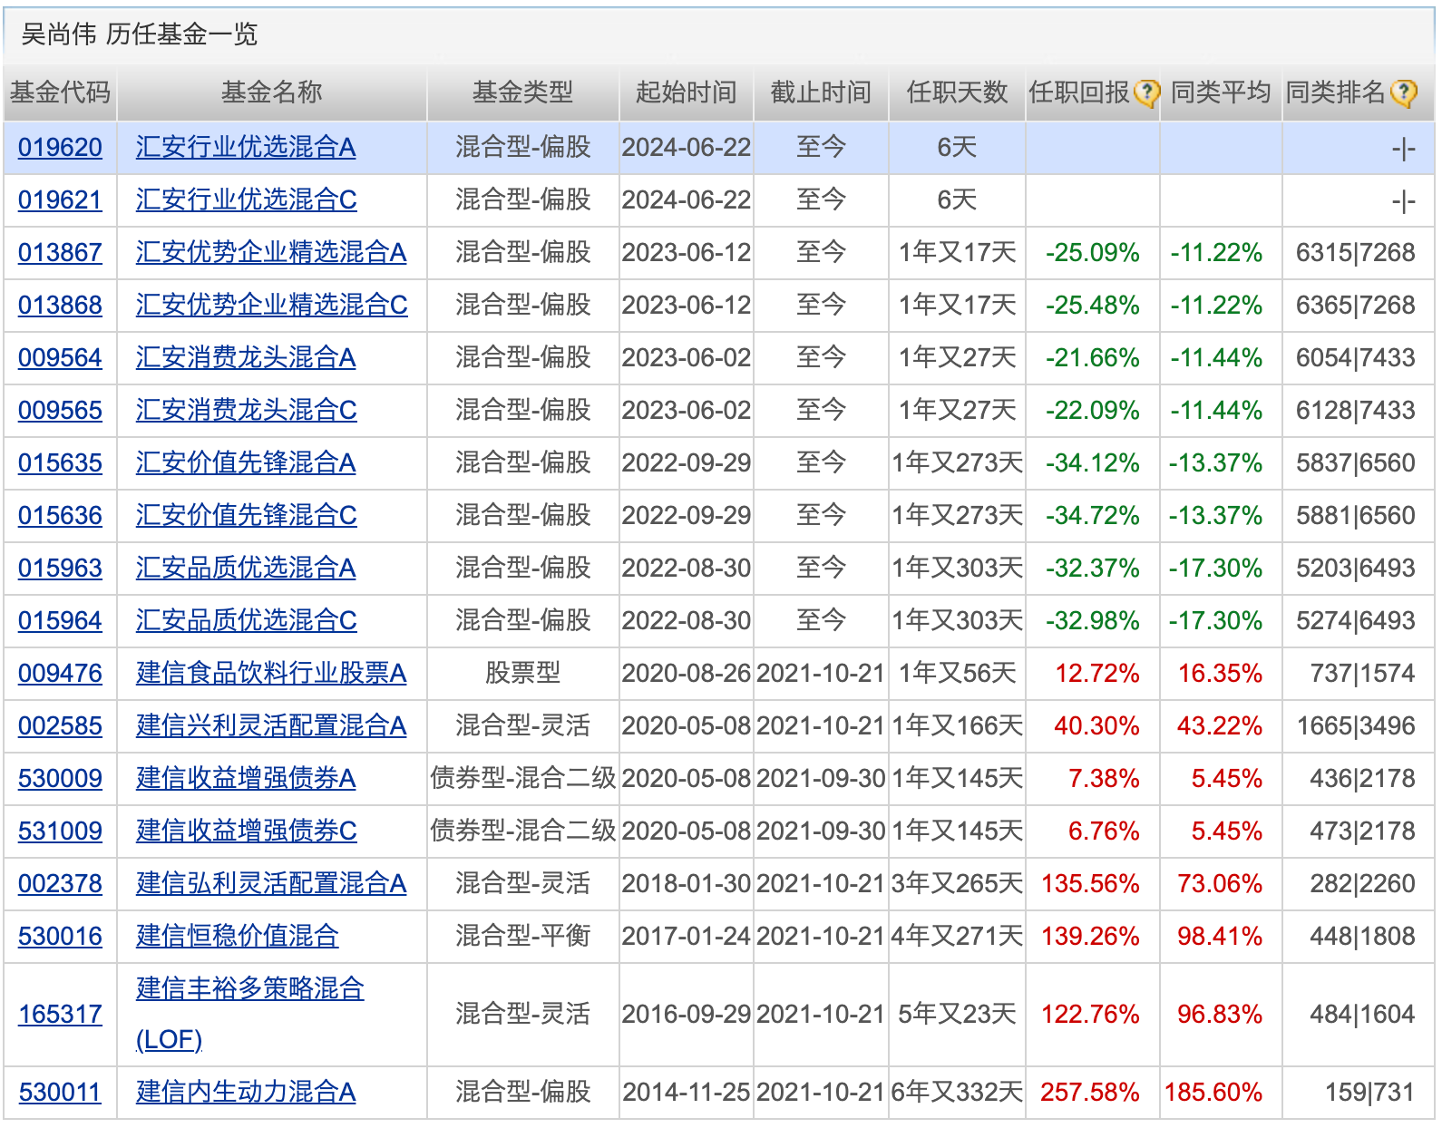Select 股票型 fund type cell

tap(523, 673)
